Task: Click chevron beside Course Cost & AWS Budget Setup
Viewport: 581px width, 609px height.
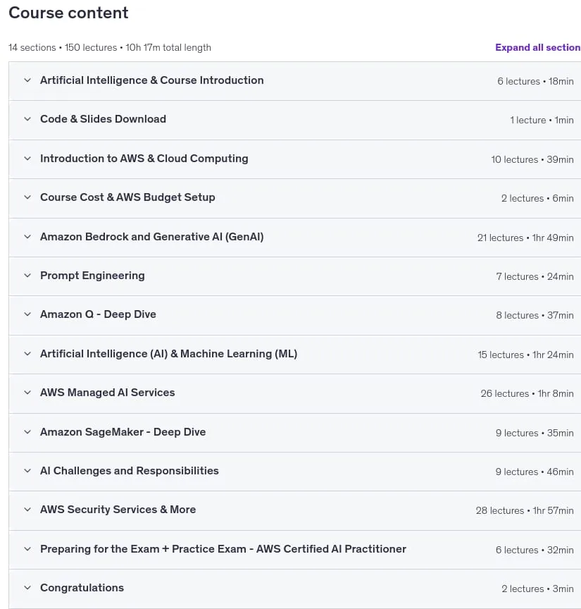Action: (x=27, y=197)
